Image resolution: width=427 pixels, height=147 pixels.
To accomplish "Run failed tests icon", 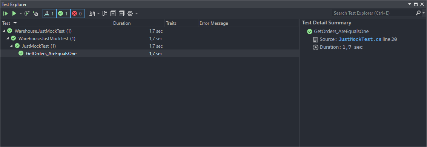I will (x=35, y=13).
